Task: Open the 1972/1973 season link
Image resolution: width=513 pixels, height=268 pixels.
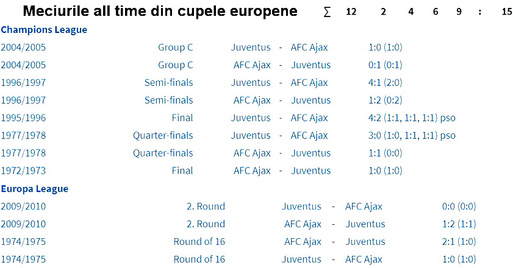Action: click(x=23, y=171)
